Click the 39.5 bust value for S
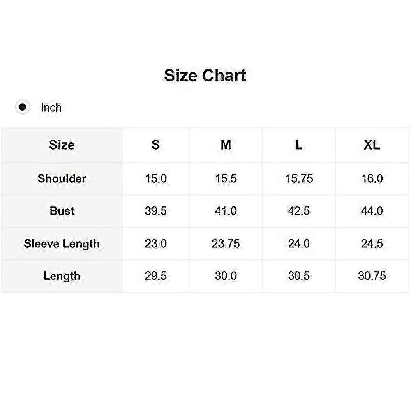411x411 pixels. tap(156, 211)
